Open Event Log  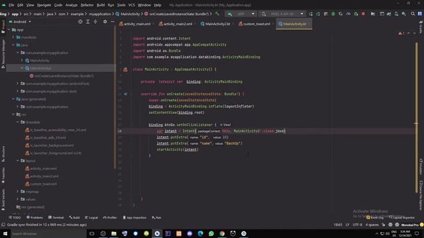(x=375, y=218)
